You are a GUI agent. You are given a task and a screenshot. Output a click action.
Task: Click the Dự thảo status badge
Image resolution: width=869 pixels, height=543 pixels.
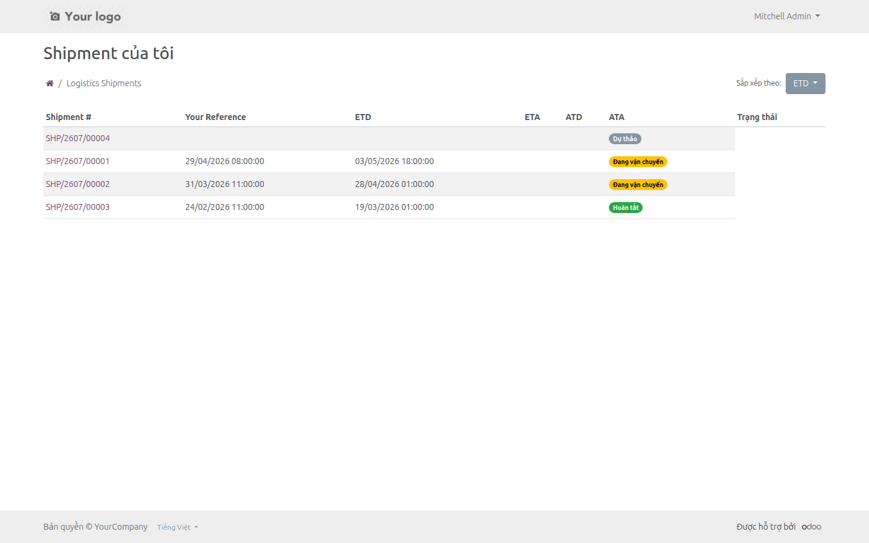click(x=625, y=139)
